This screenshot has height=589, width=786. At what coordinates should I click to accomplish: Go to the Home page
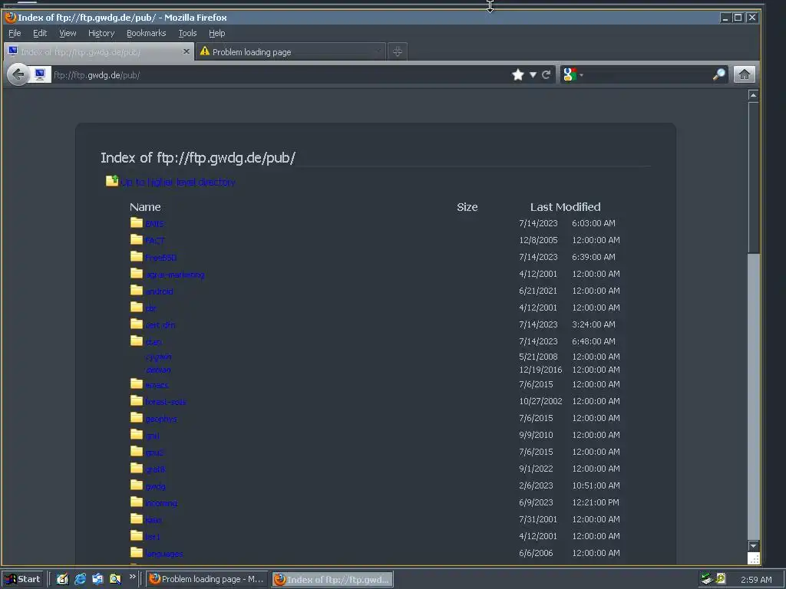(745, 74)
